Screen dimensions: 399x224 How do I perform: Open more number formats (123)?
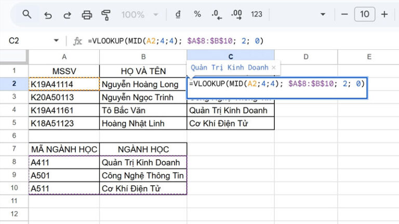click(257, 14)
